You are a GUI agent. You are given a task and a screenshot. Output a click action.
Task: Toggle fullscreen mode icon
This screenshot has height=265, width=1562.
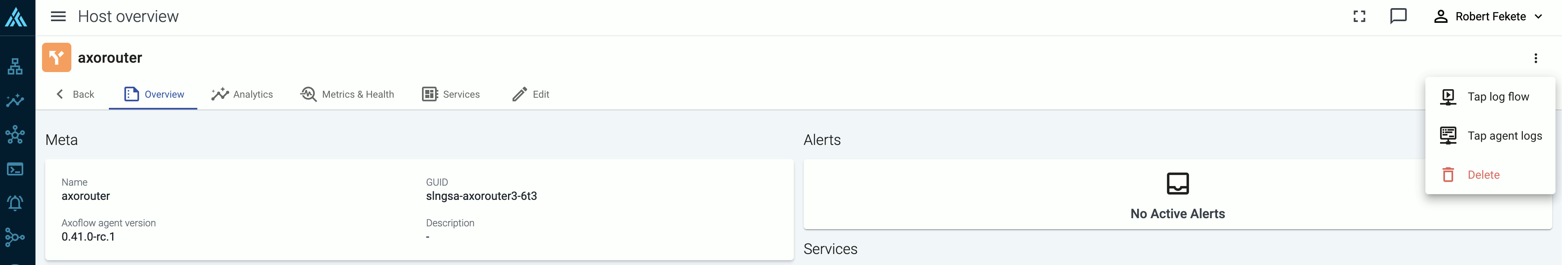tap(1359, 16)
